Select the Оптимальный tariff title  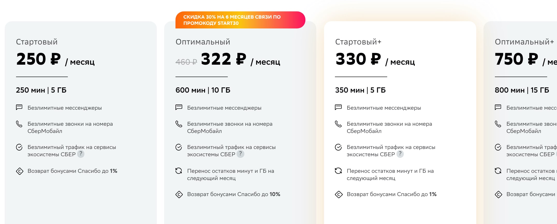tap(203, 42)
